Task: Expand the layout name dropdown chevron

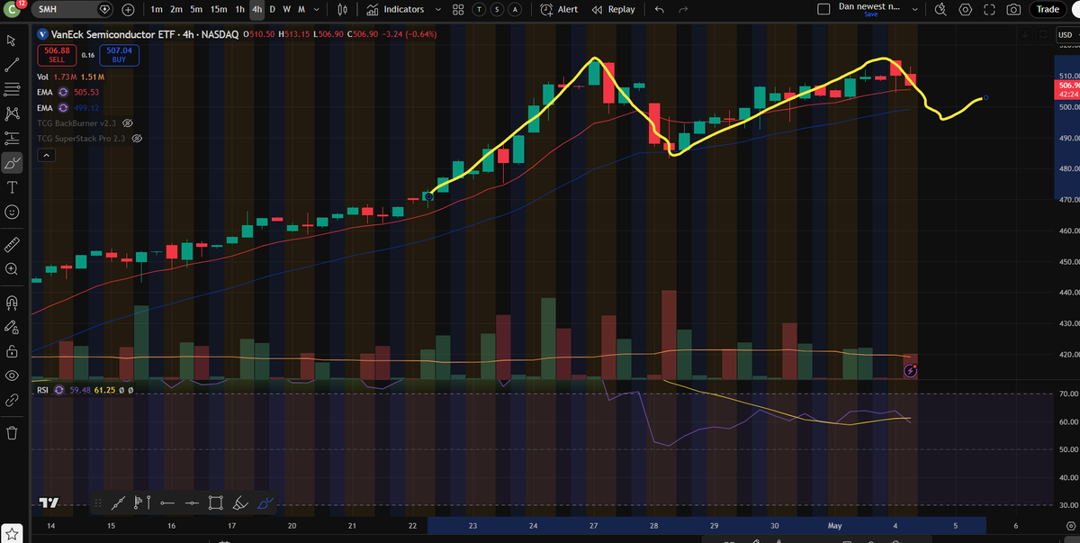Action: (x=915, y=9)
